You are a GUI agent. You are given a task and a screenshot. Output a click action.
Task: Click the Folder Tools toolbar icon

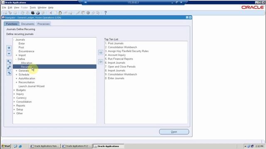pyautogui.click(x=98, y=13)
